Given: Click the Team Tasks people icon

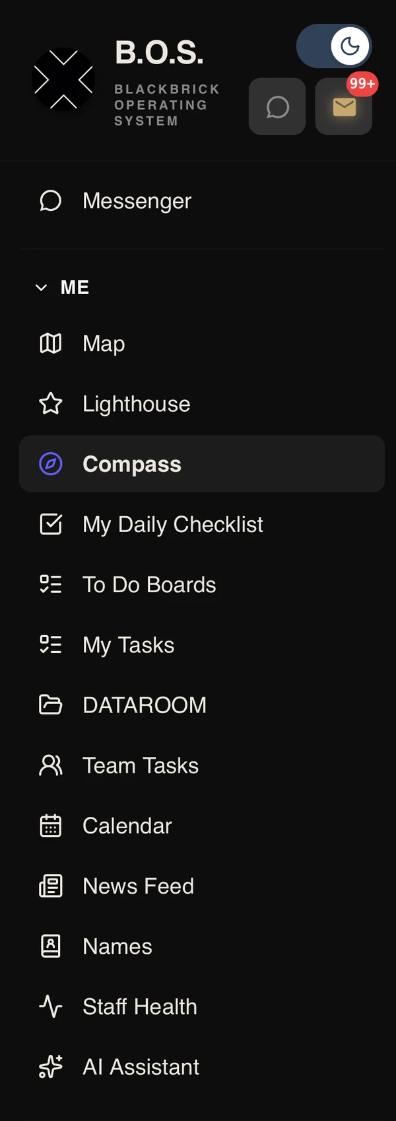Looking at the screenshot, I should point(51,765).
